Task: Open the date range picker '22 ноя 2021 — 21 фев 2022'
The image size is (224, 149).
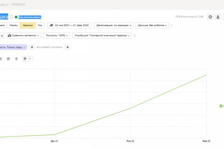Action: pyautogui.click(x=70, y=25)
